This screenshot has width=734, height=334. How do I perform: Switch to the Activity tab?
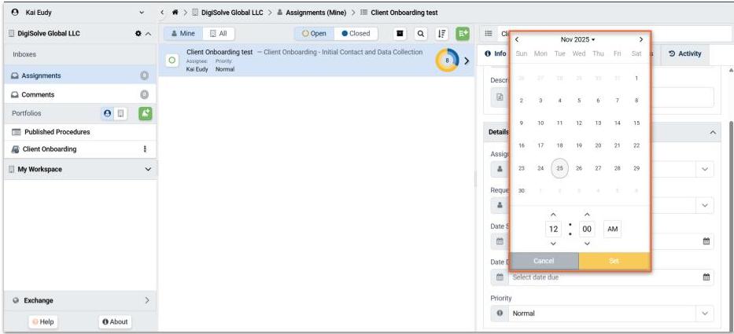tap(685, 53)
